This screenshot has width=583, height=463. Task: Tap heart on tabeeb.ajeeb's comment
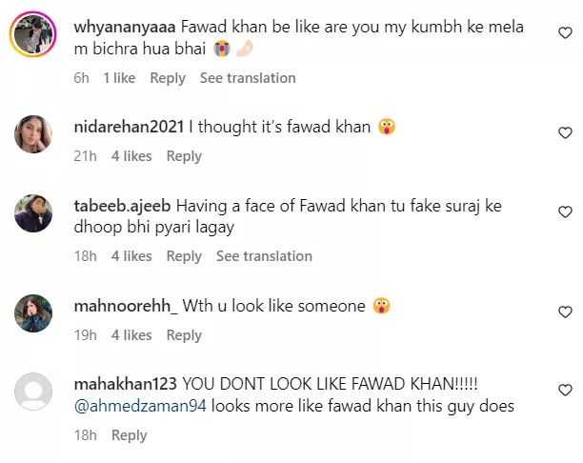(x=564, y=211)
